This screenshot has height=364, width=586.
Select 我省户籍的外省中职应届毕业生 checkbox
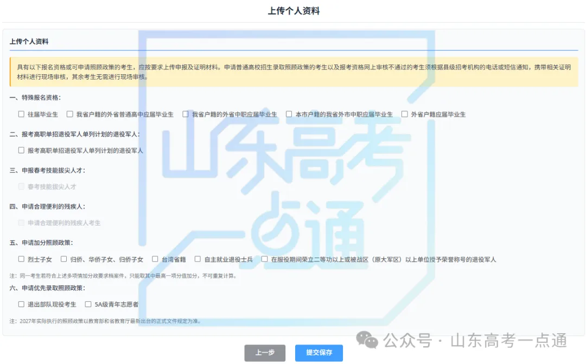click(186, 114)
